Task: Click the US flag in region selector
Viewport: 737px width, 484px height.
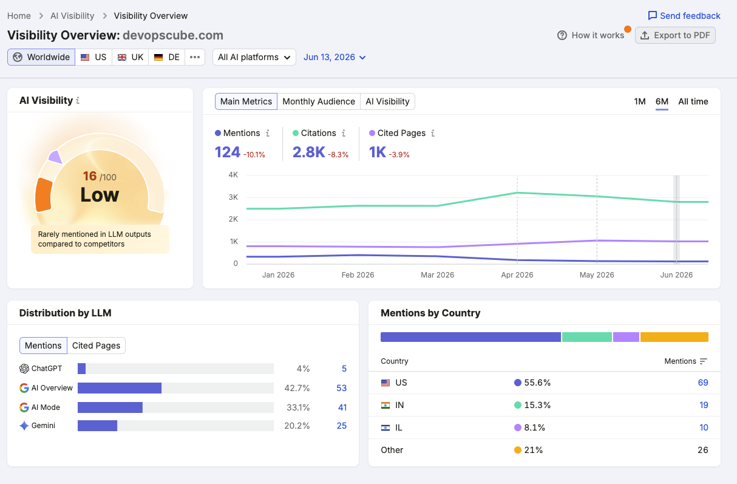Action: click(x=85, y=57)
